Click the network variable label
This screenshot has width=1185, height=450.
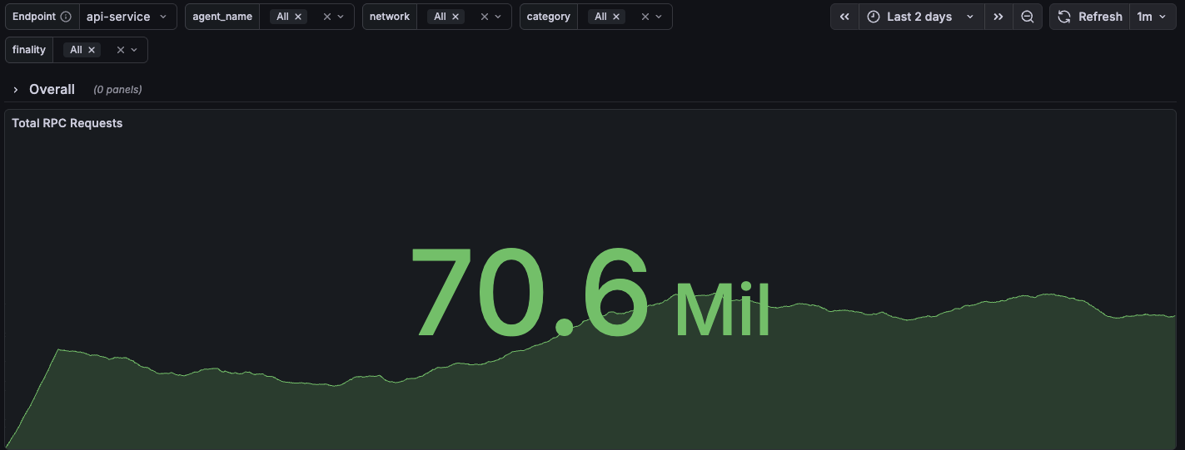390,17
